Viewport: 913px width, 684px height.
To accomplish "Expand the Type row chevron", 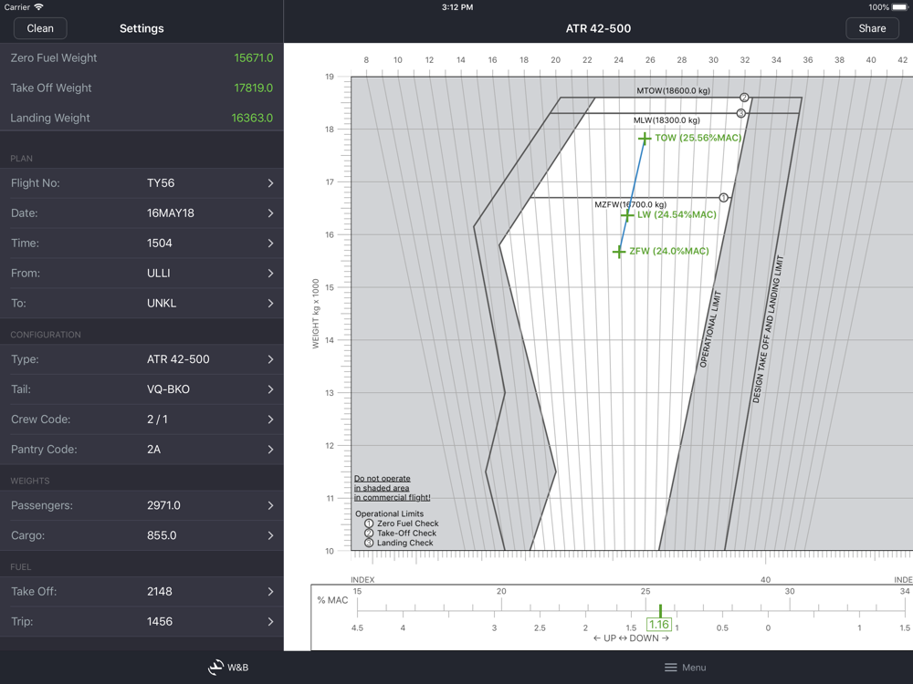I will coord(271,359).
